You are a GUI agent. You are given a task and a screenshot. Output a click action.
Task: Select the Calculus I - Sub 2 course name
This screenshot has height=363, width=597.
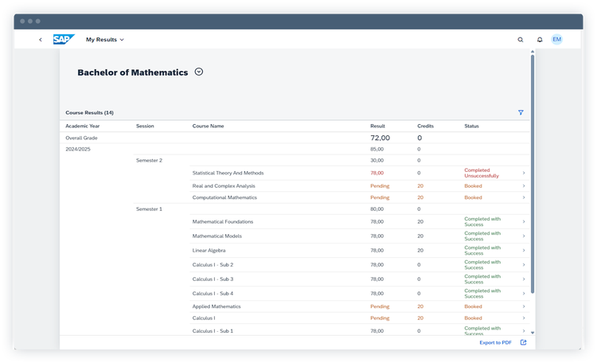[x=213, y=265]
